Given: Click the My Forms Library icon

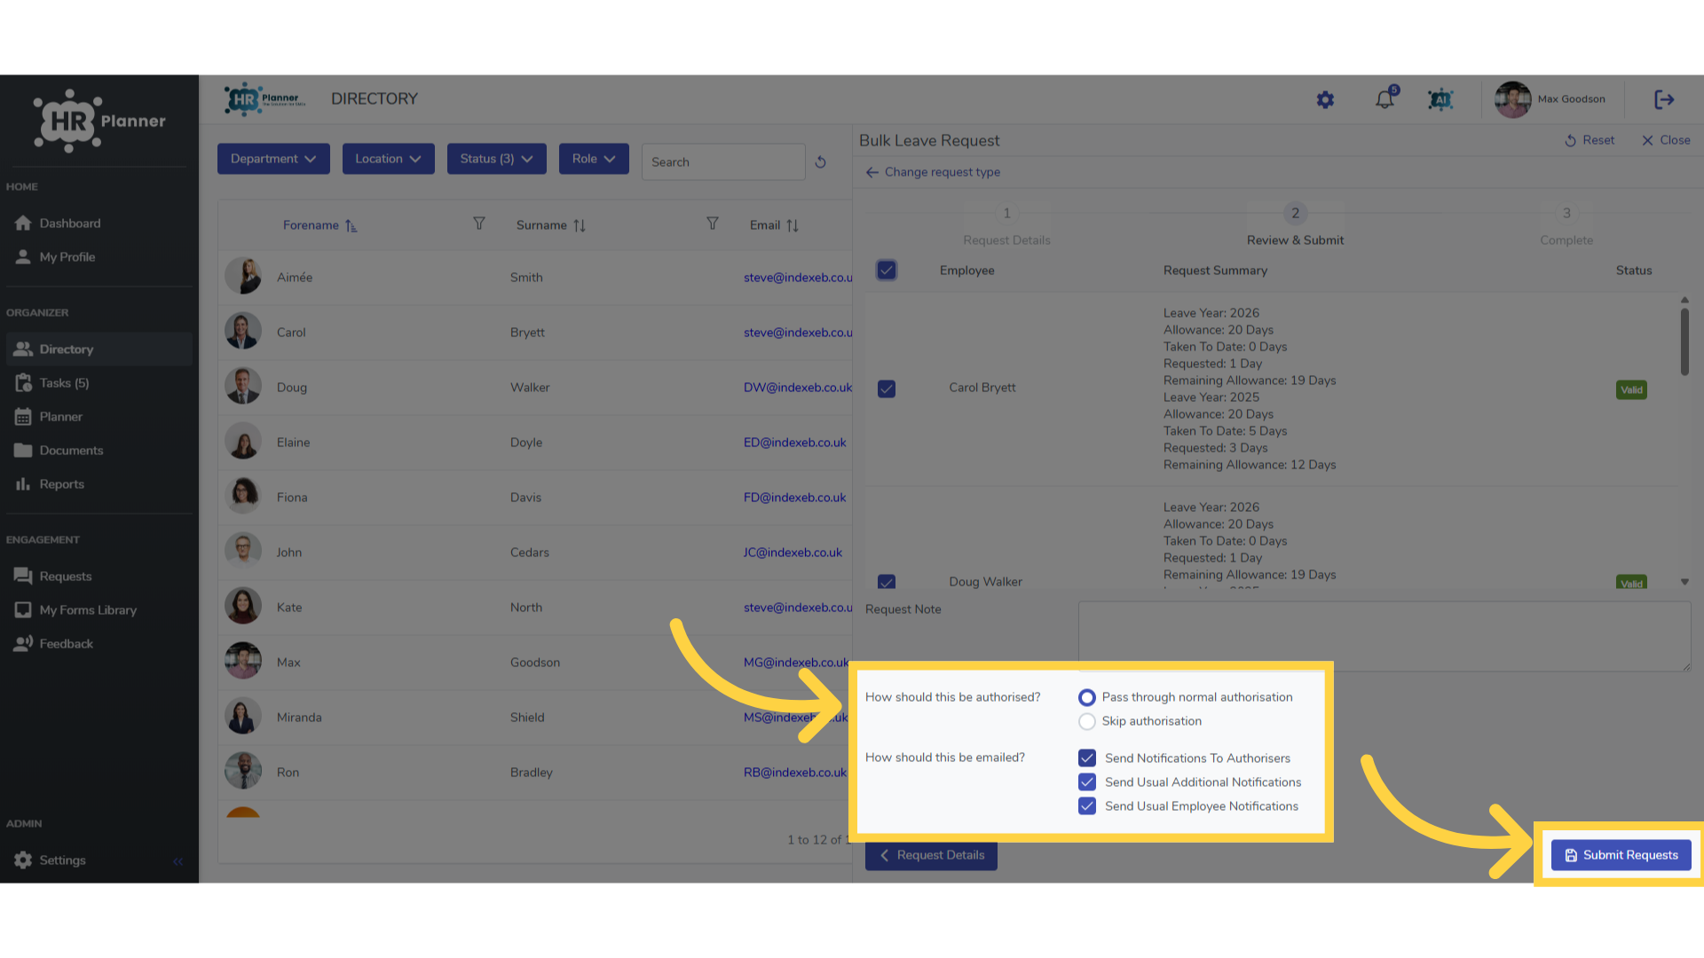Looking at the screenshot, I should [x=23, y=610].
